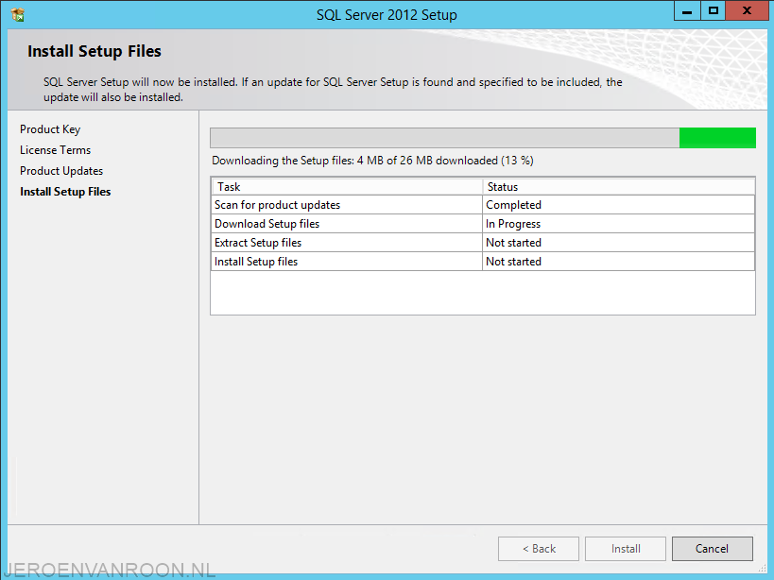Select the 'Extract Setup files' task

pos(347,242)
